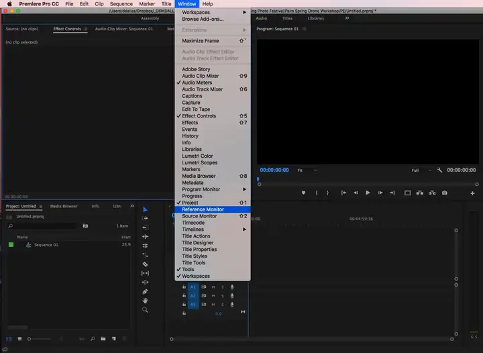
Task: Step back one frame in Program Monitor
Action: point(356,193)
